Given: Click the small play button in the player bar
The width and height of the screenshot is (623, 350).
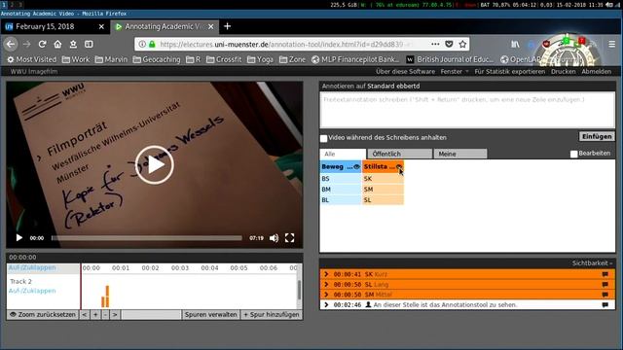Looking at the screenshot, I should 19,237.
